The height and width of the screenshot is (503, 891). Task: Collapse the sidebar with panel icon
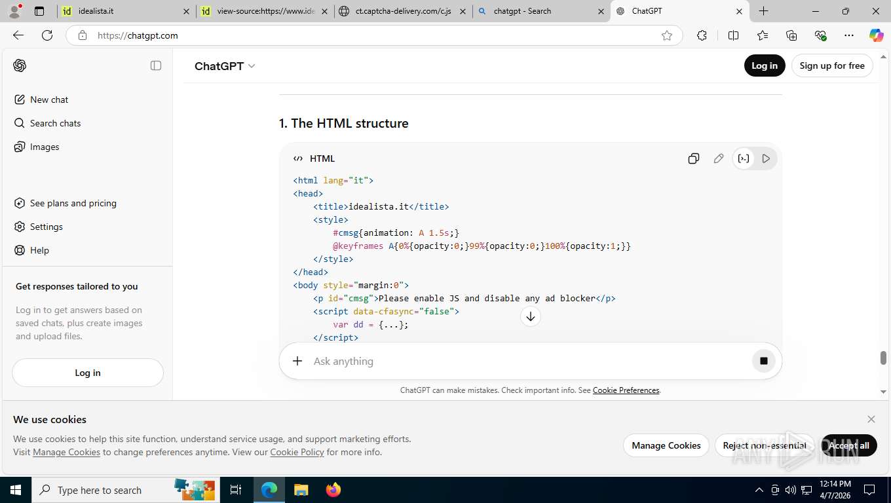click(x=156, y=65)
